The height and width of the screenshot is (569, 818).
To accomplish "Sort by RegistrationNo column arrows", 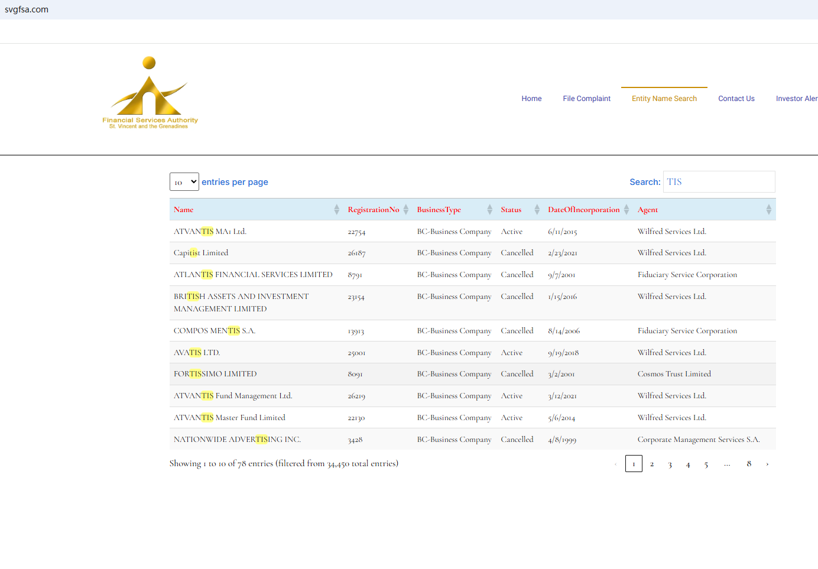I will [405, 210].
